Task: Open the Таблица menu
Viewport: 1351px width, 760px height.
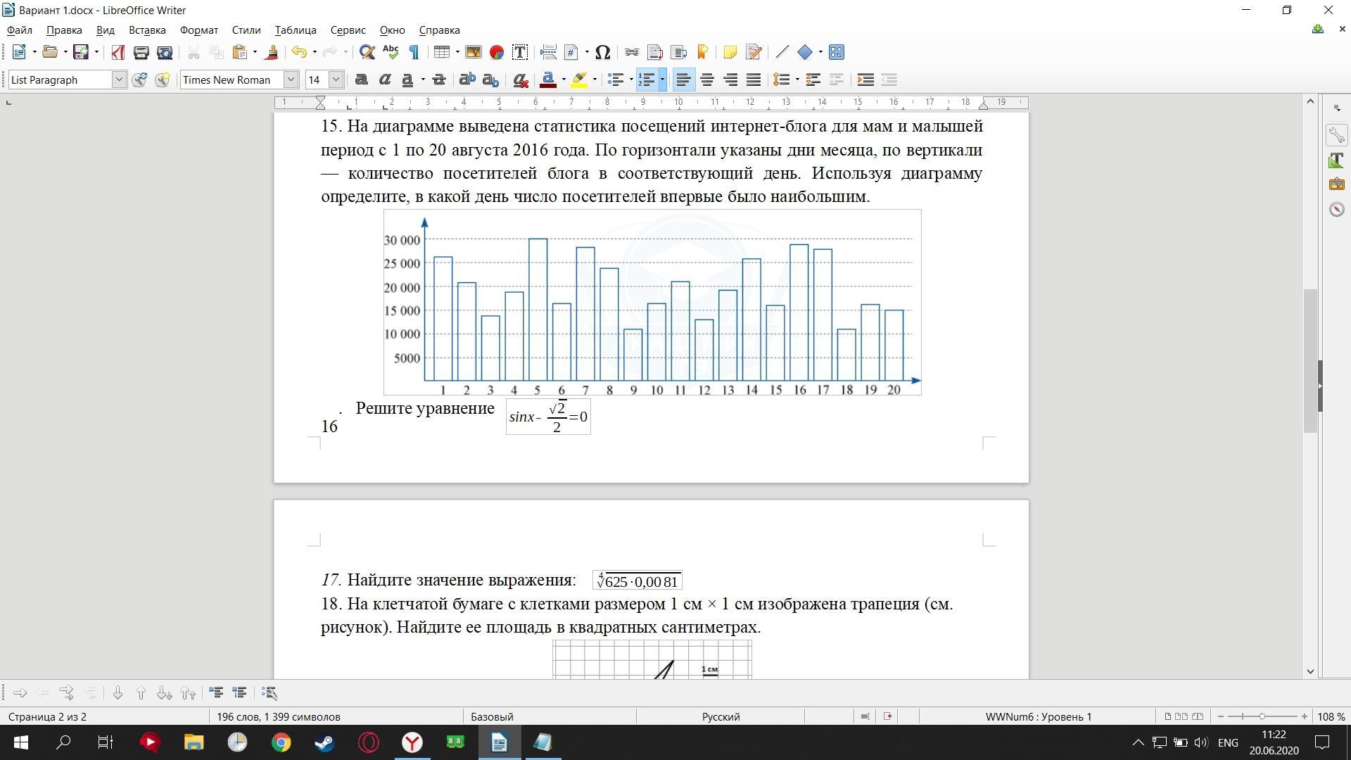Action: tap(295, 30)
